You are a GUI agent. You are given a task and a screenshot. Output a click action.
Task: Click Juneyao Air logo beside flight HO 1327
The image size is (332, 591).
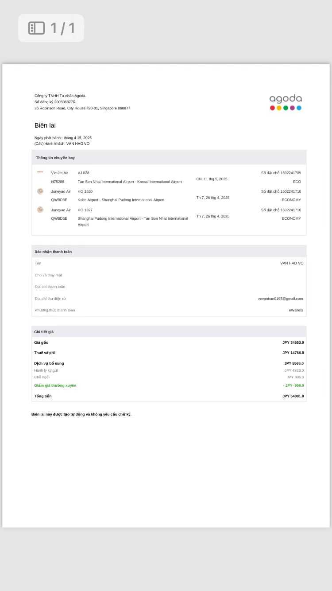[x=40, y=210]
